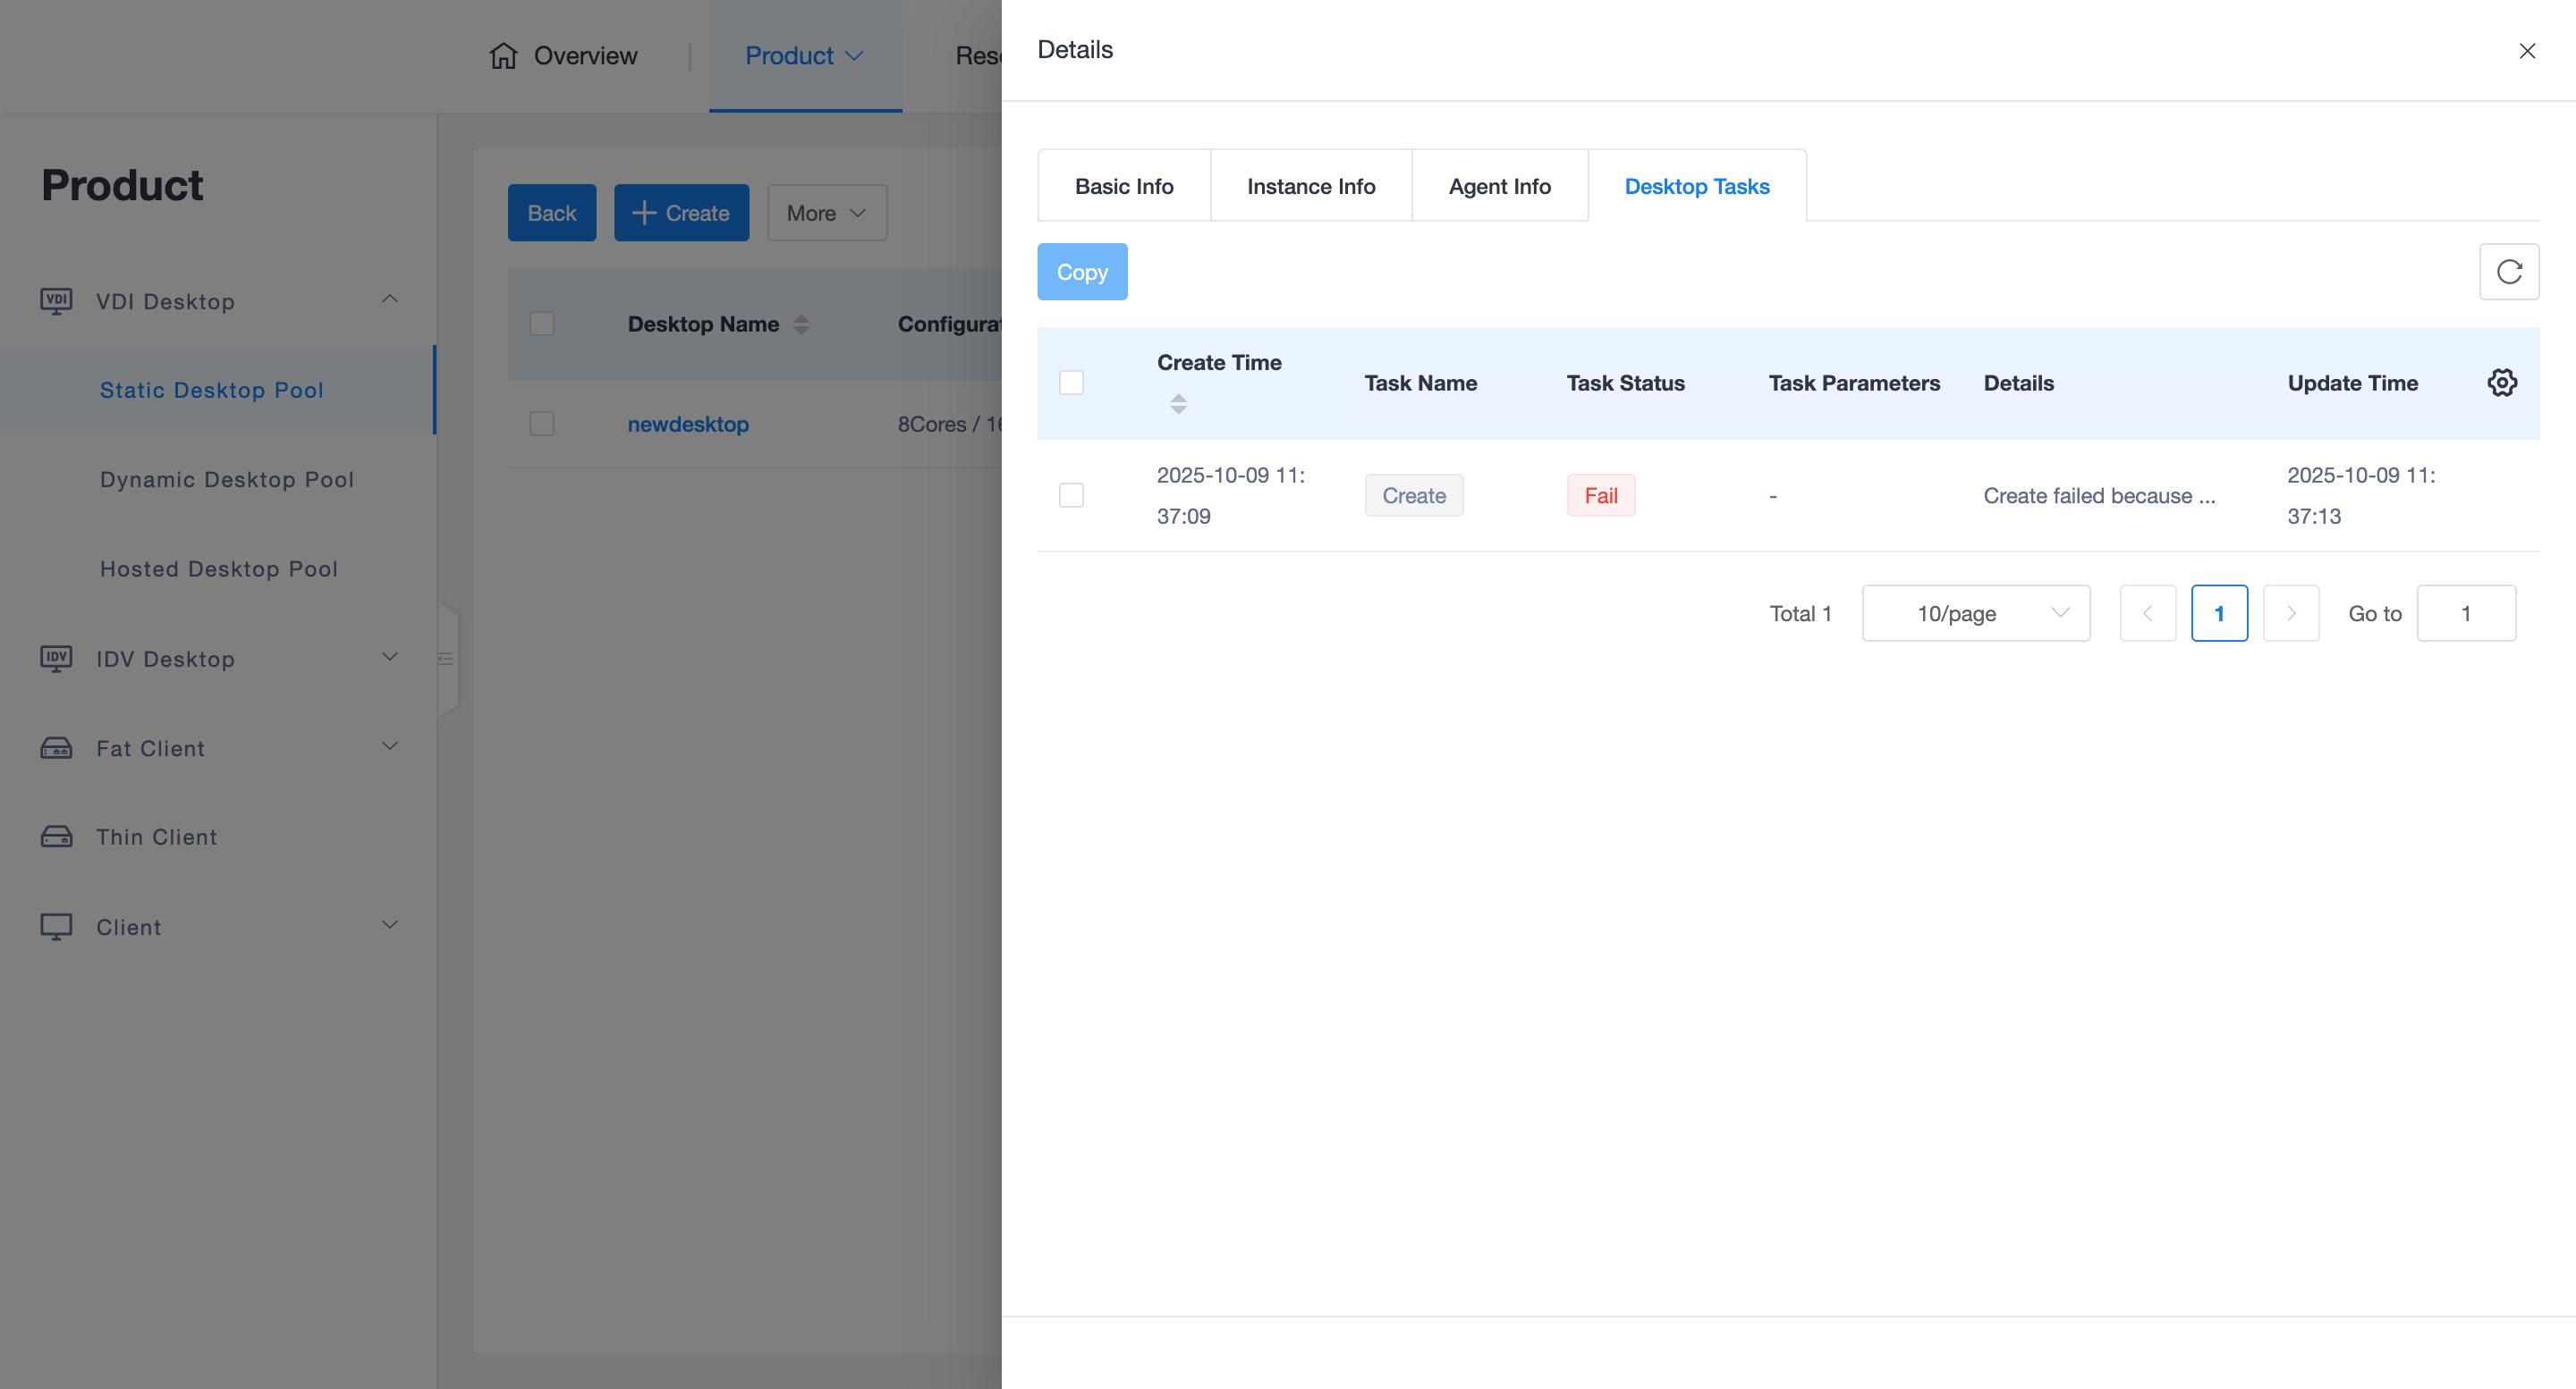The width and height of the screenshot is (2576, 1389).
Task: Click the Go to page input
Action: pos(2465,613)
